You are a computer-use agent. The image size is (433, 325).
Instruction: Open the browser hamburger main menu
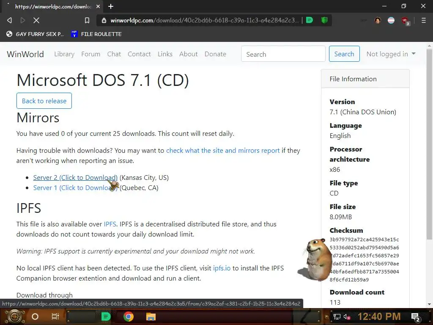(424, 20)
